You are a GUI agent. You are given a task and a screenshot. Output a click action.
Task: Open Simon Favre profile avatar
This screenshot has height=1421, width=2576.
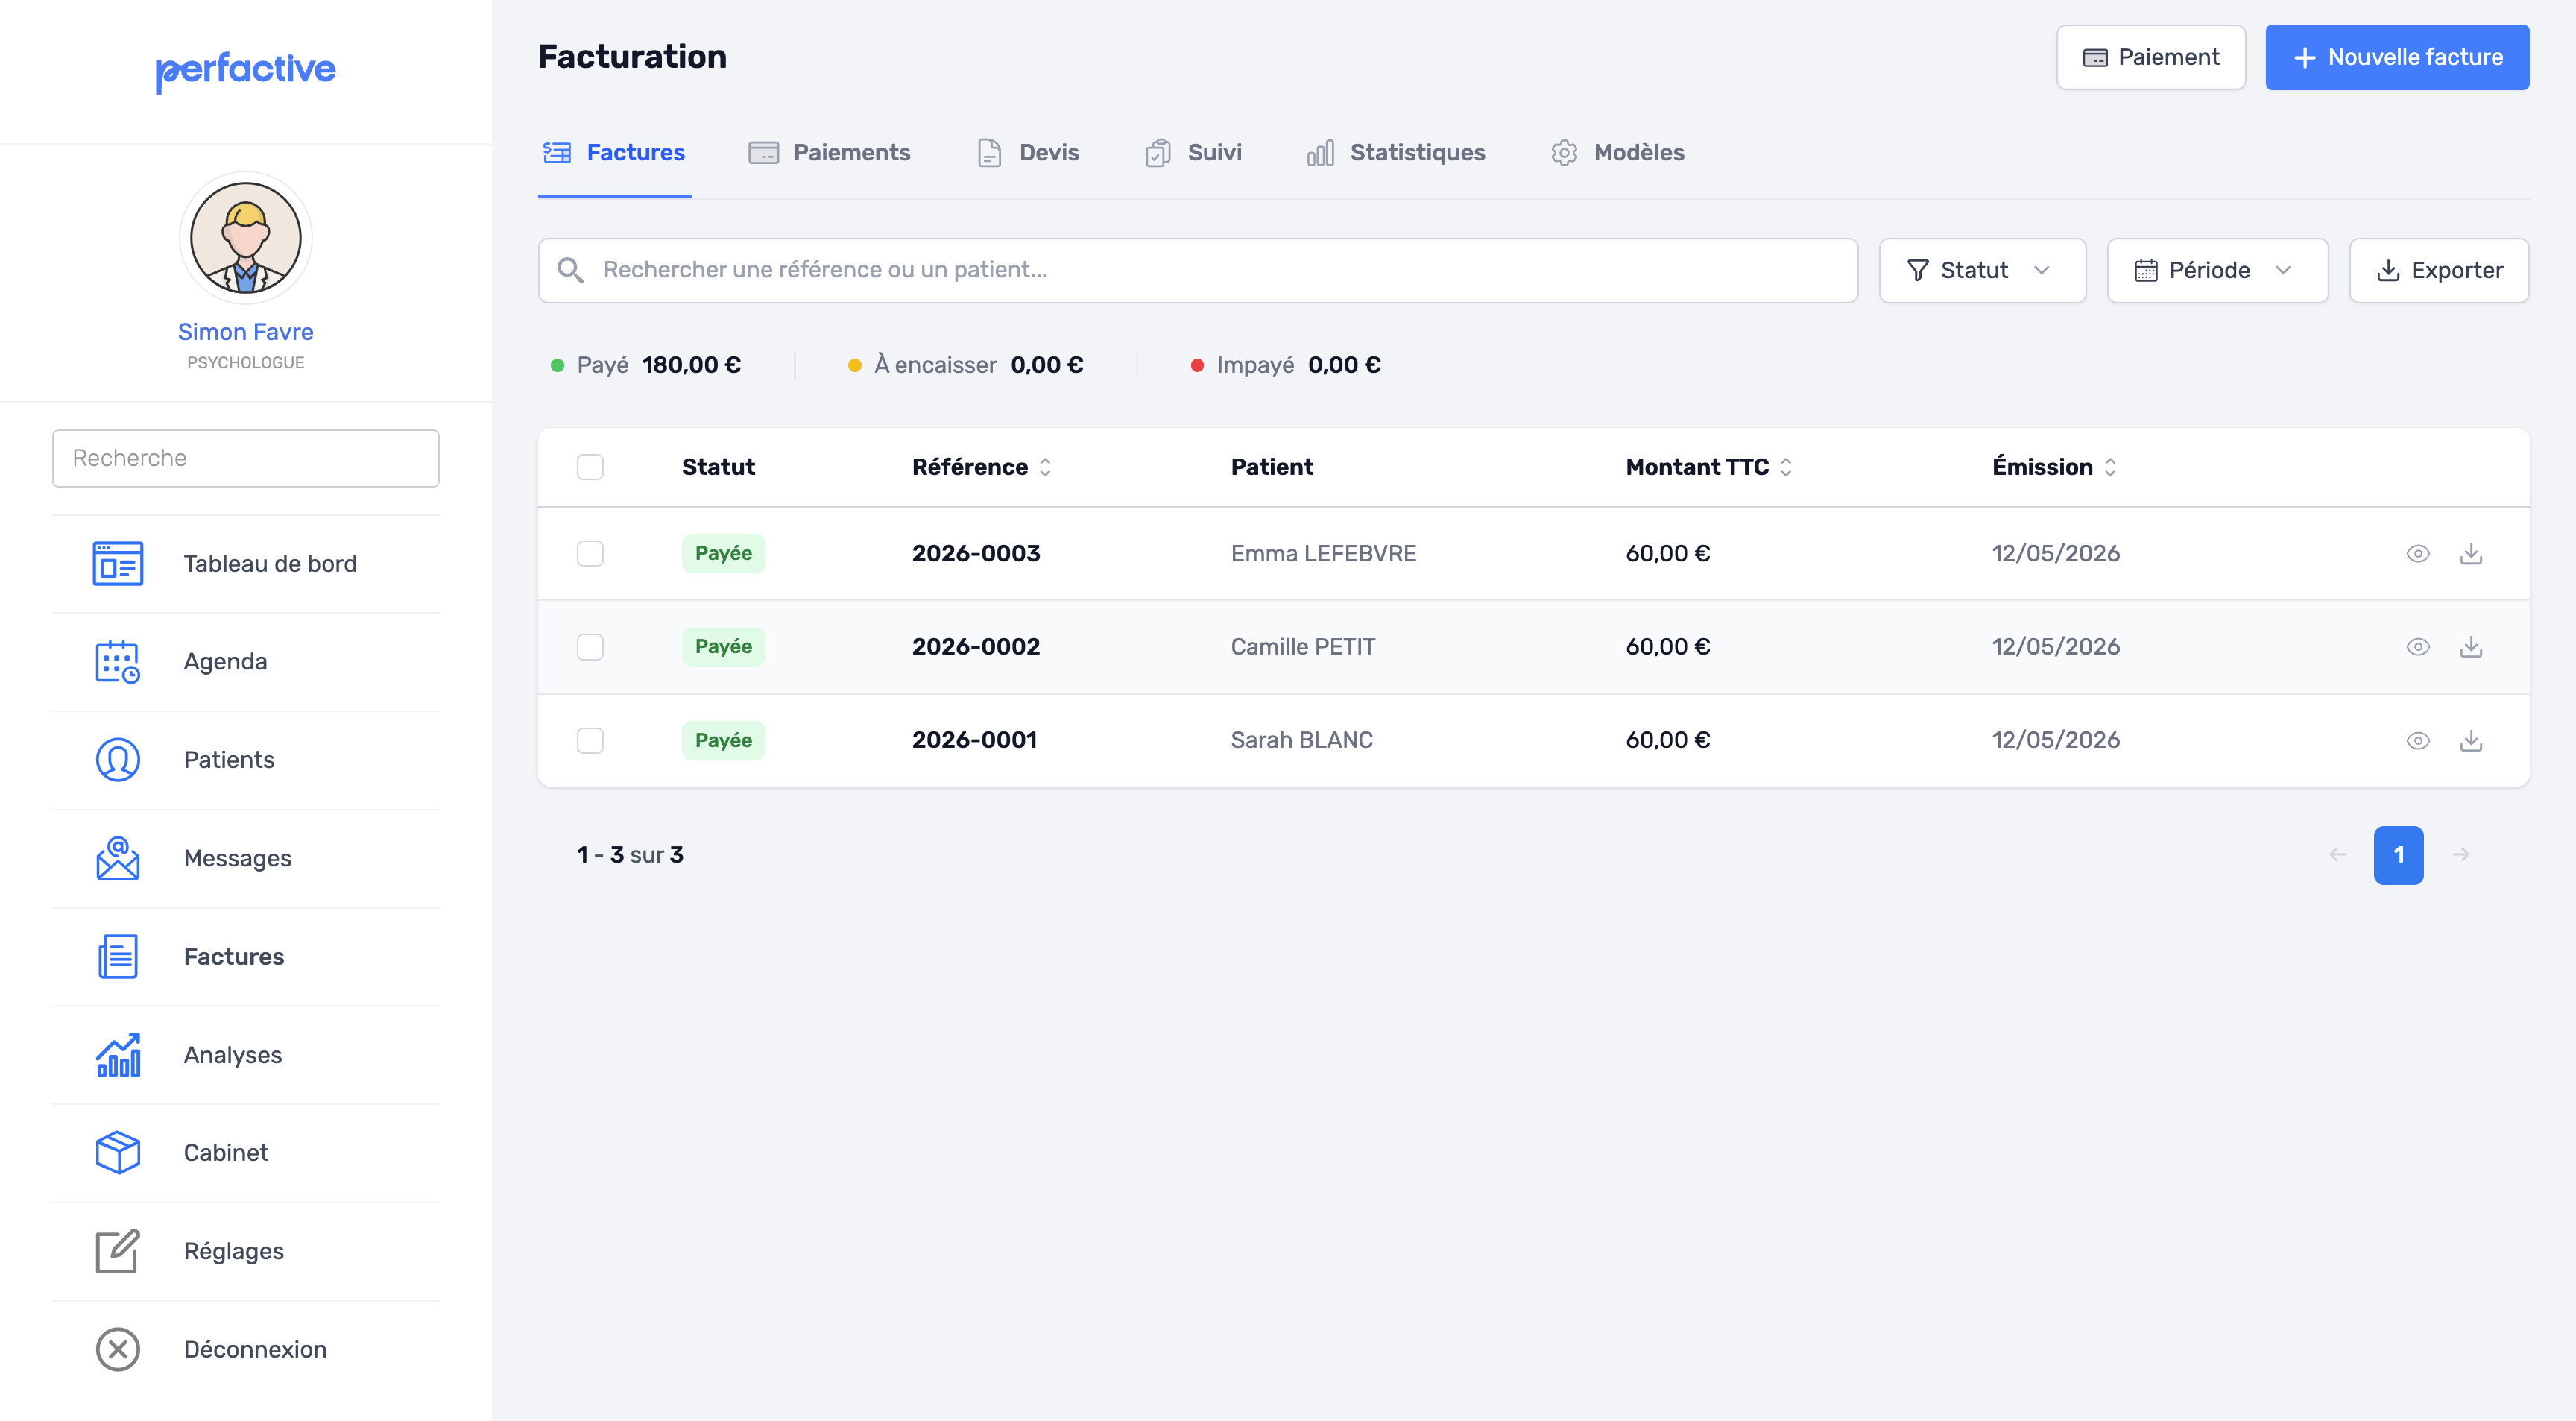pyautogui.click(x=245, y=238)
